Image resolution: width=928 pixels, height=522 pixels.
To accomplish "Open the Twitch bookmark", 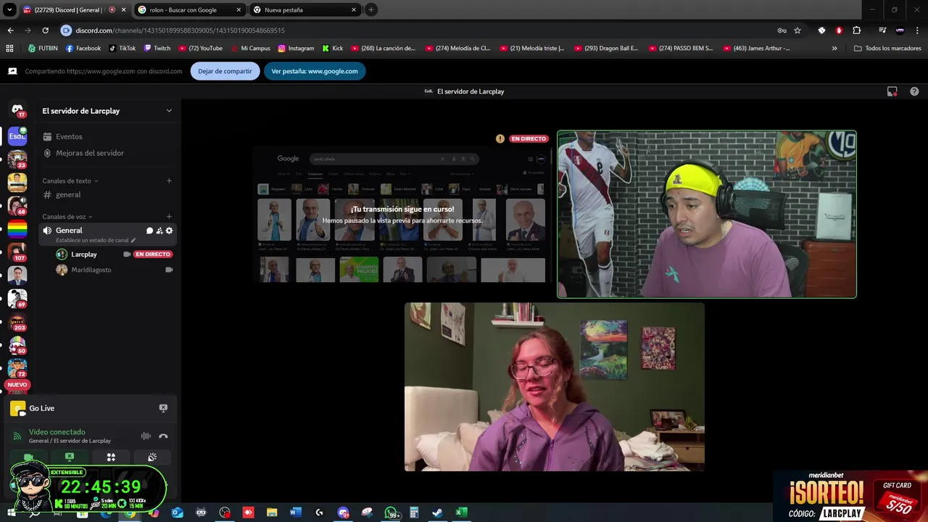I will click(157, 49).
